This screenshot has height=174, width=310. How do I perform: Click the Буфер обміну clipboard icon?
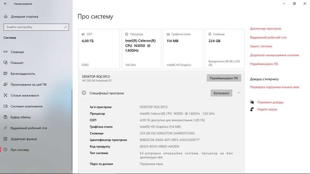(6, 117)
